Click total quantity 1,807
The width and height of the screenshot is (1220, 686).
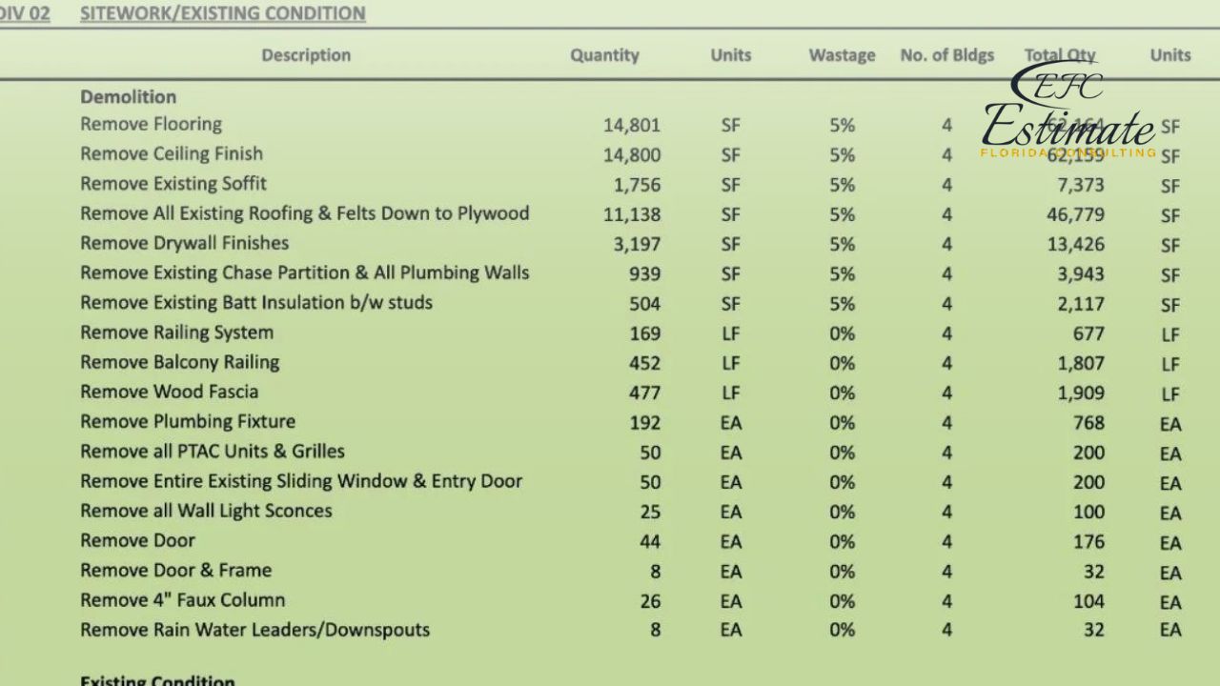(1081, 363)
